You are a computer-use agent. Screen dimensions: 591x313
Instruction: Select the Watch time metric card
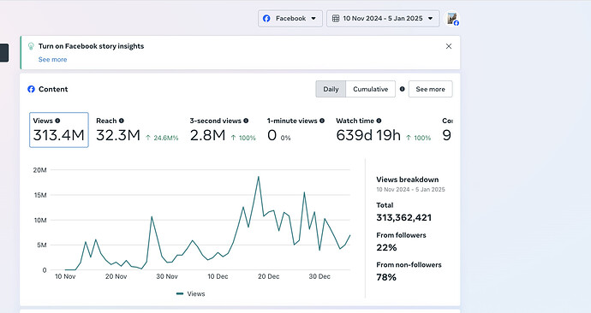point(384,130)
